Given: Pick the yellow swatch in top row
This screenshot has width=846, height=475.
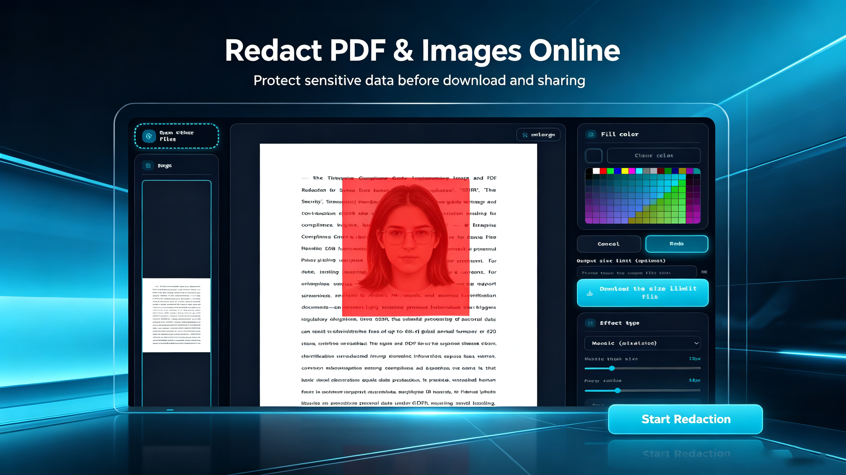Looking at the screenshot, I should (625, 171).
